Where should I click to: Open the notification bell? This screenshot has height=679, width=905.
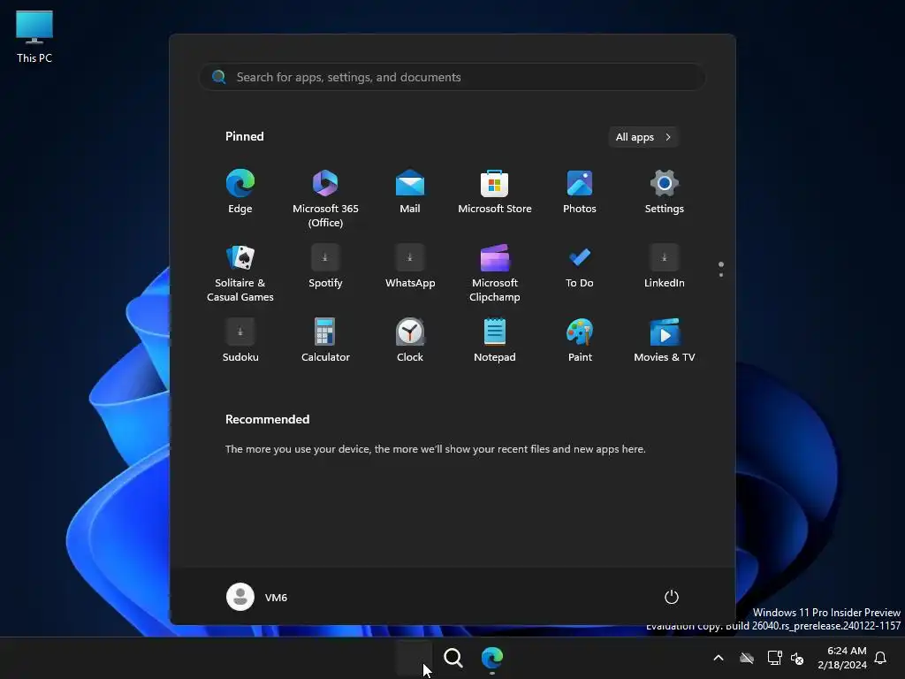point(881,658)
